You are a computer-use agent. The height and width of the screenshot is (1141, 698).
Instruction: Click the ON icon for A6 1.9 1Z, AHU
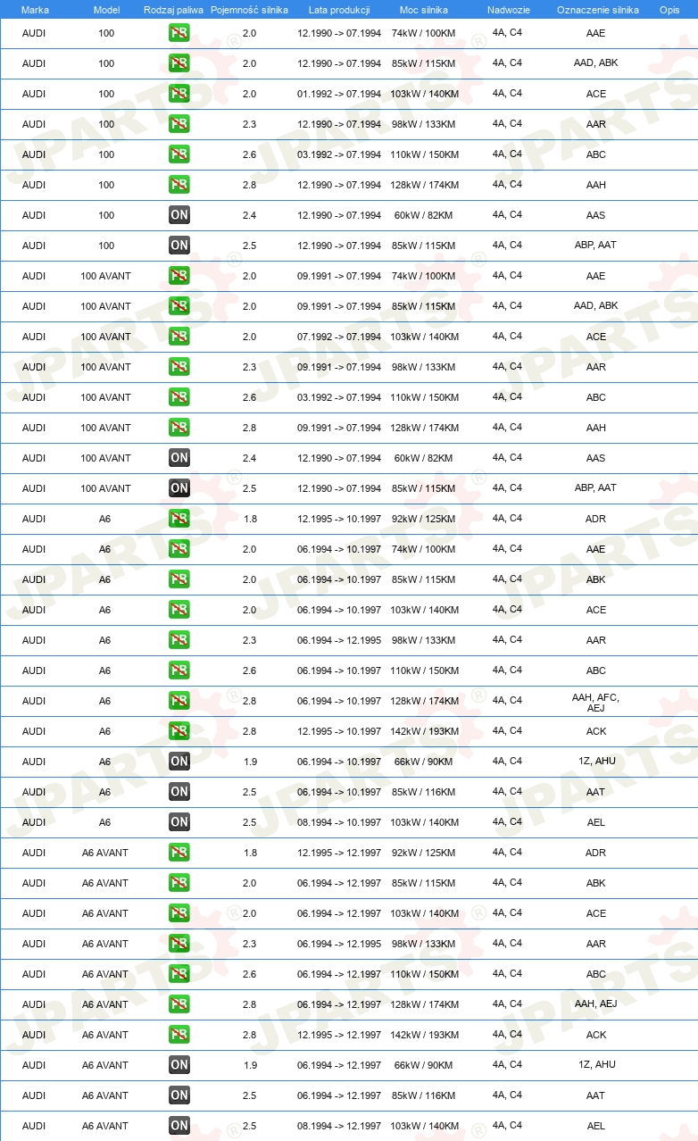pyautogui.click(x=179, y=762)
